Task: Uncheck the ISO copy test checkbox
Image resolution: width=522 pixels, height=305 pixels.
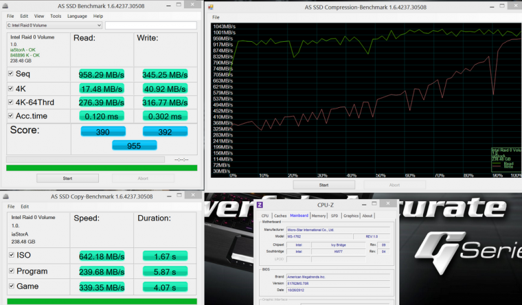Action: [10, 255]
